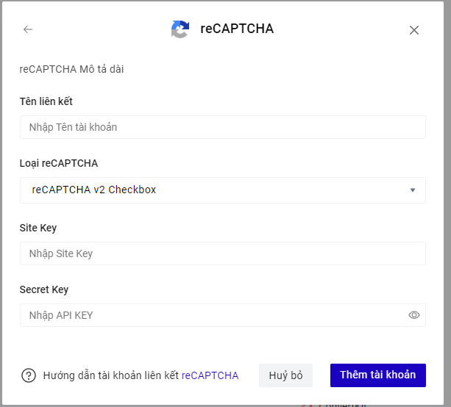Click the back arrow icon
This screenshot has height=407, width=451.
tap(28, 29)
